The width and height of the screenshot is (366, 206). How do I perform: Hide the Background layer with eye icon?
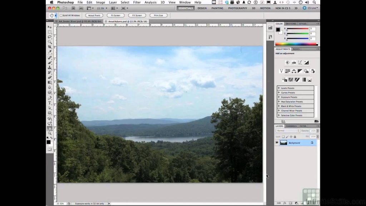click(277, 143)
